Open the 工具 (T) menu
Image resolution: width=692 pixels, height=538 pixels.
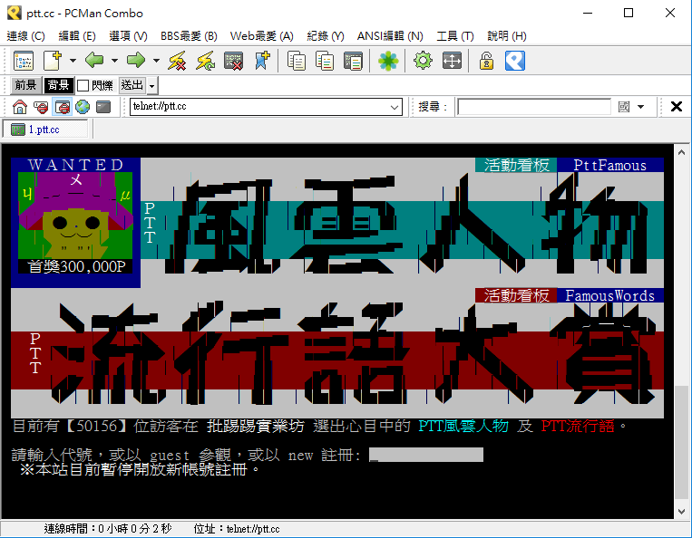click(455, 36)
